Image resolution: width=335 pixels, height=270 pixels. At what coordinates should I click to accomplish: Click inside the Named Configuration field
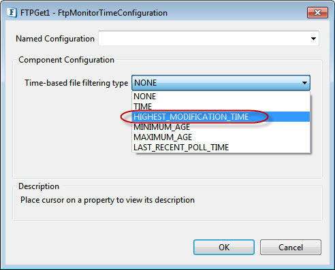pos(208,39)
